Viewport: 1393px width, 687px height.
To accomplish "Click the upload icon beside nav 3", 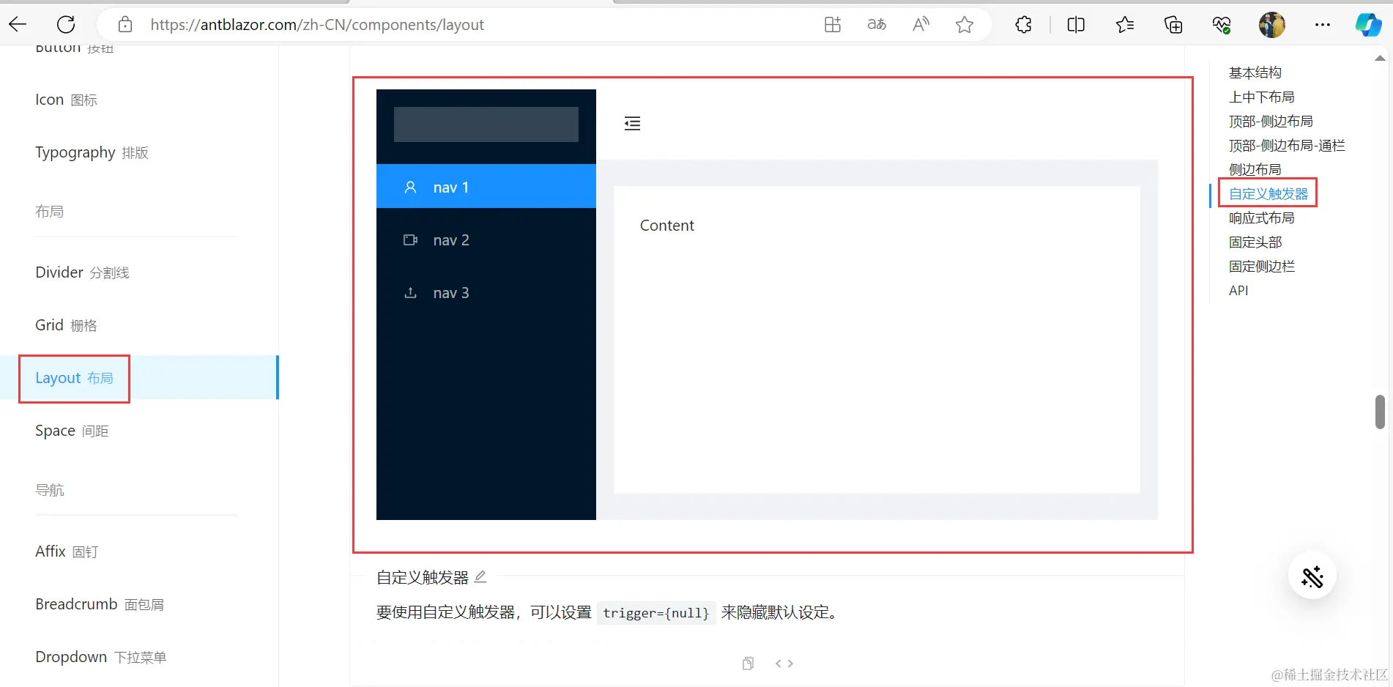I will 411,293.
